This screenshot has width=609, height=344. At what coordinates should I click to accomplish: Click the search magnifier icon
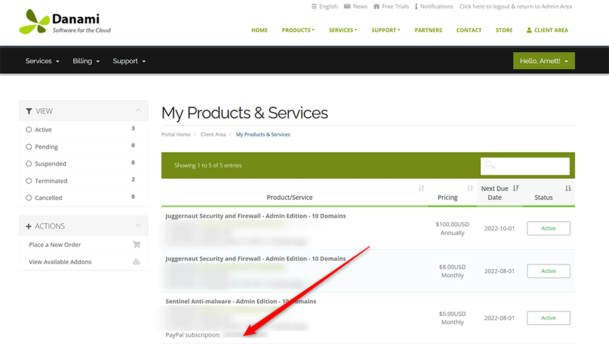pyautogui.click(x=490, y=165)
